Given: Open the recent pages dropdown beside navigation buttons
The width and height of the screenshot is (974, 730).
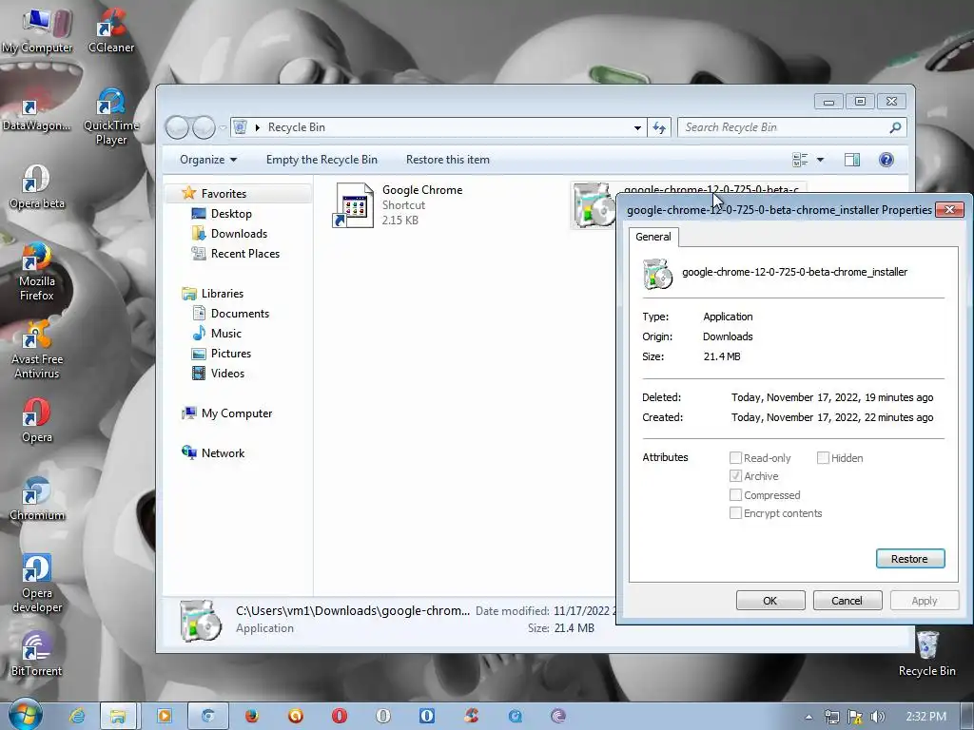Looking at the screenshot, I should [223, 128].
